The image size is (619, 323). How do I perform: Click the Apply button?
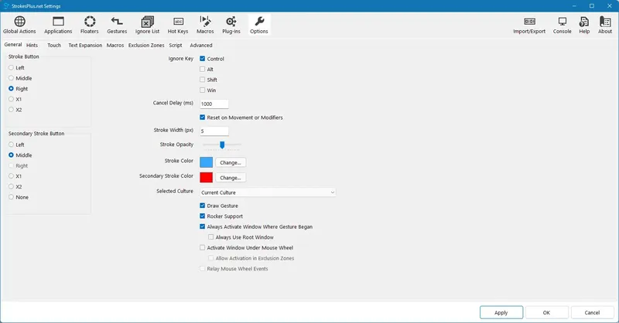point(501,312)
